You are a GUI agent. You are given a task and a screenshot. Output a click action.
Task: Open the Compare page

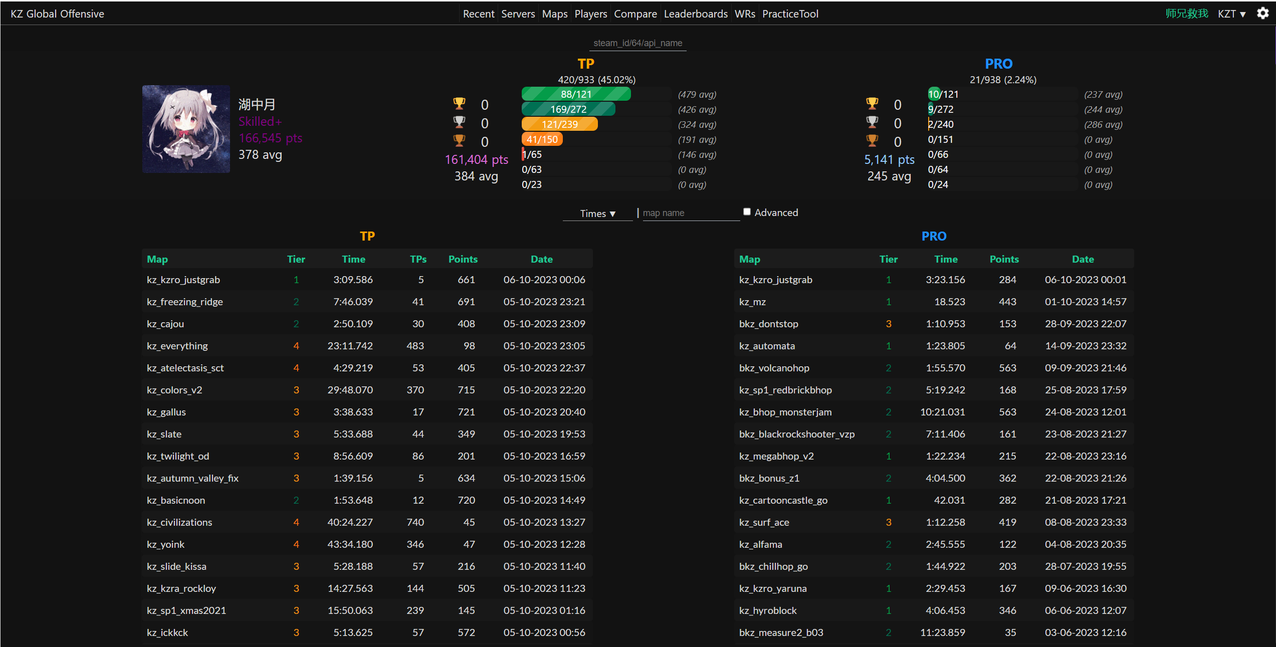pos(635,14)
